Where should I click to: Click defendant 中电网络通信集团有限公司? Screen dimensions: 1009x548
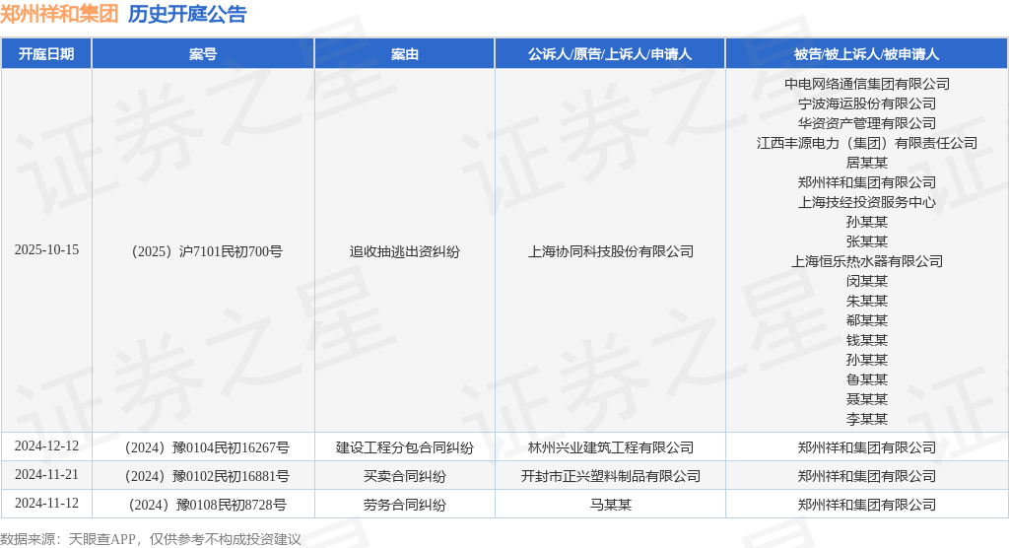(x=867, y=84)
